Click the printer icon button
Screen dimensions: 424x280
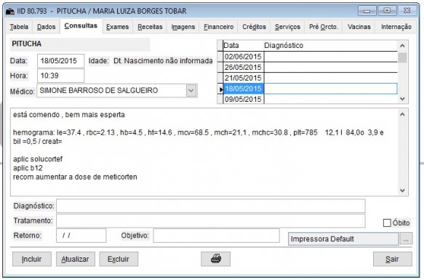click(215, 259)
